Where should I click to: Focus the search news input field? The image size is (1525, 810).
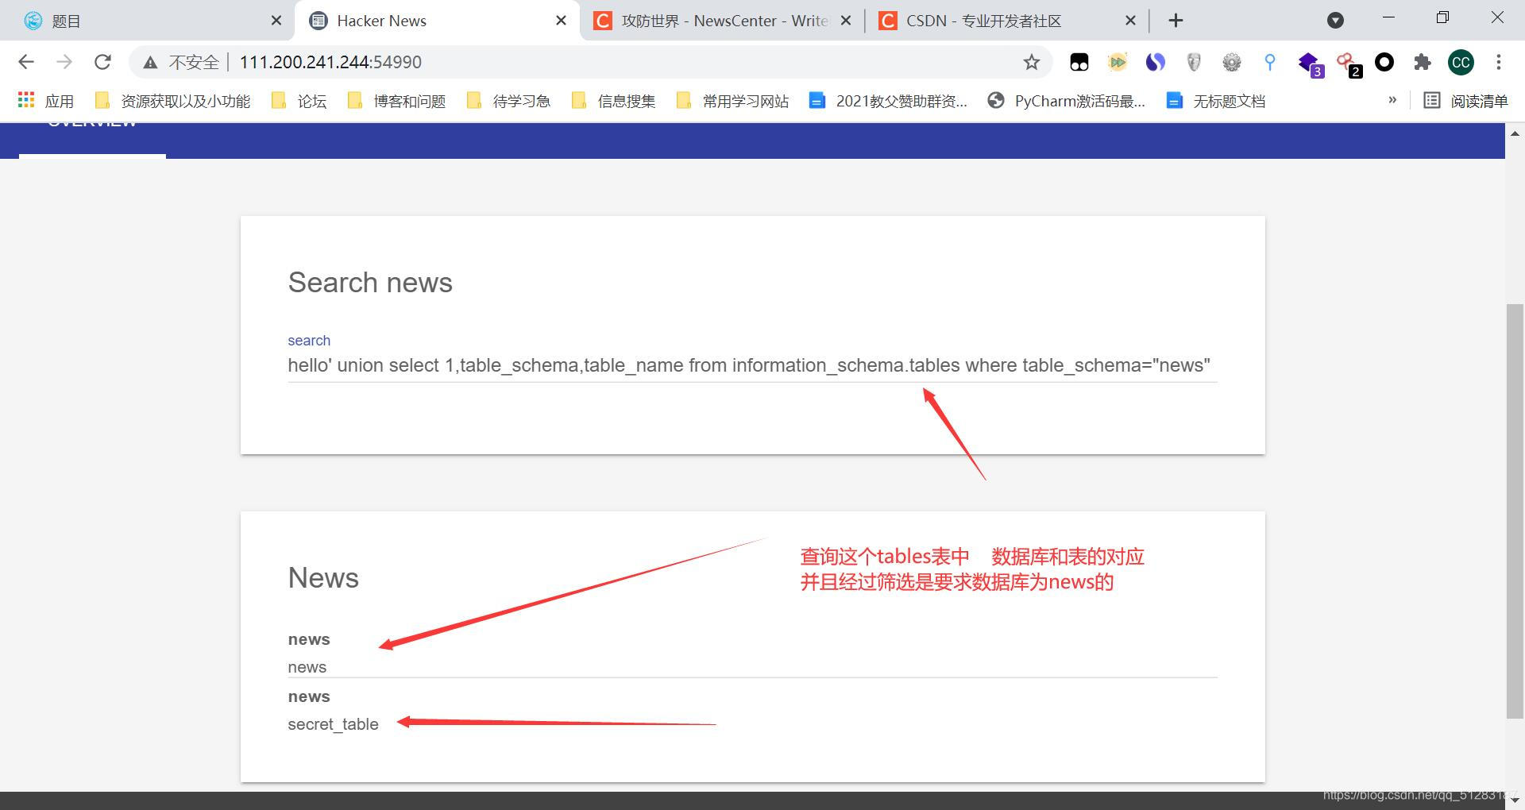752,365
